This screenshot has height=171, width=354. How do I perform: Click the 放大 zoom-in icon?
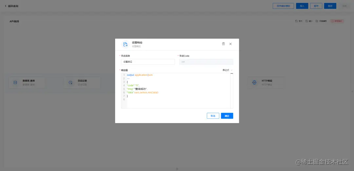pos(296,21)
